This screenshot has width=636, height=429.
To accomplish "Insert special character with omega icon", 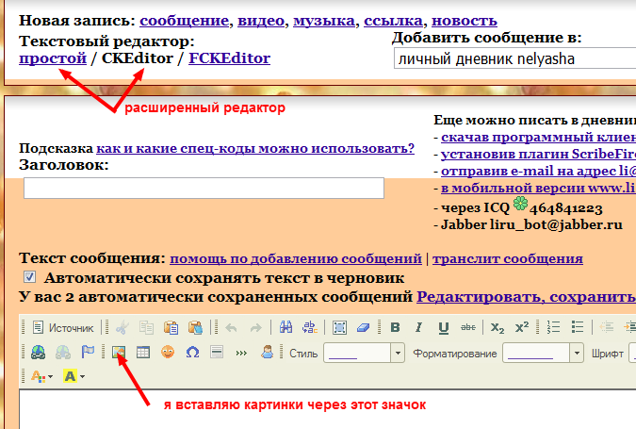I will [192, 353].
